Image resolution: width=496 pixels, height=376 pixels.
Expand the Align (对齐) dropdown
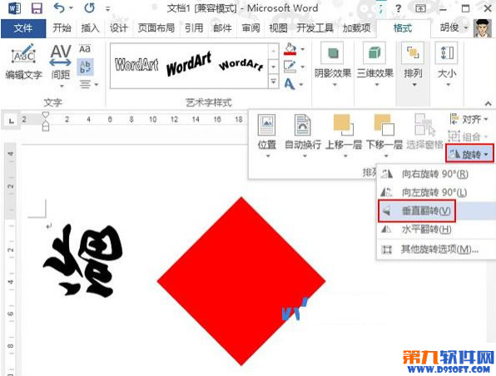coord(469,119)
